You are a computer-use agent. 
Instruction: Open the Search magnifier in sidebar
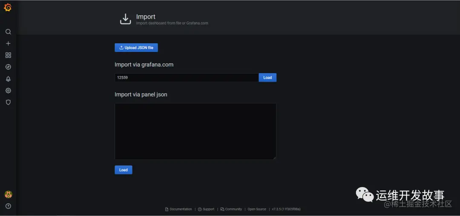8,31
